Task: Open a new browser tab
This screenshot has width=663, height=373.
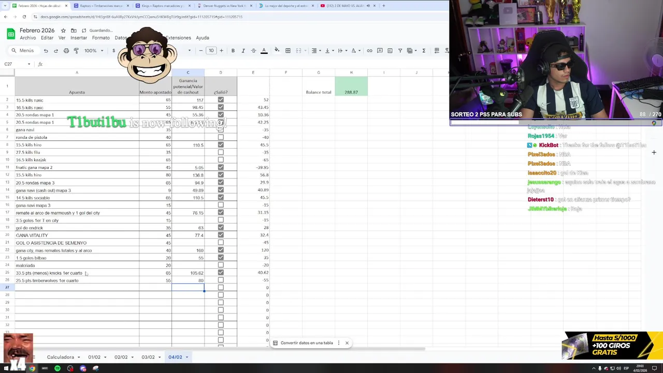Action: pyautogui.click(x=383, y=6)
